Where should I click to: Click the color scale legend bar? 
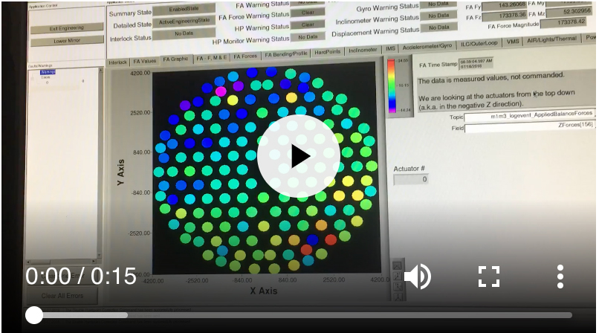391,85
